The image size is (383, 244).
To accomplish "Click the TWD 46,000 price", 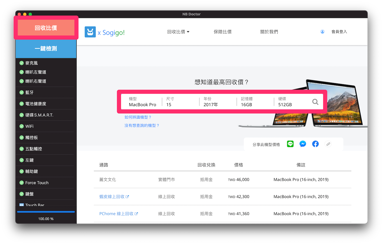I will coord(239,180).
